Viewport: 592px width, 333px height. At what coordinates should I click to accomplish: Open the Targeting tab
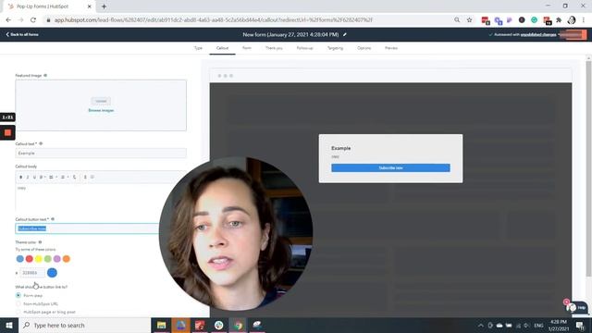click(335, 48)
